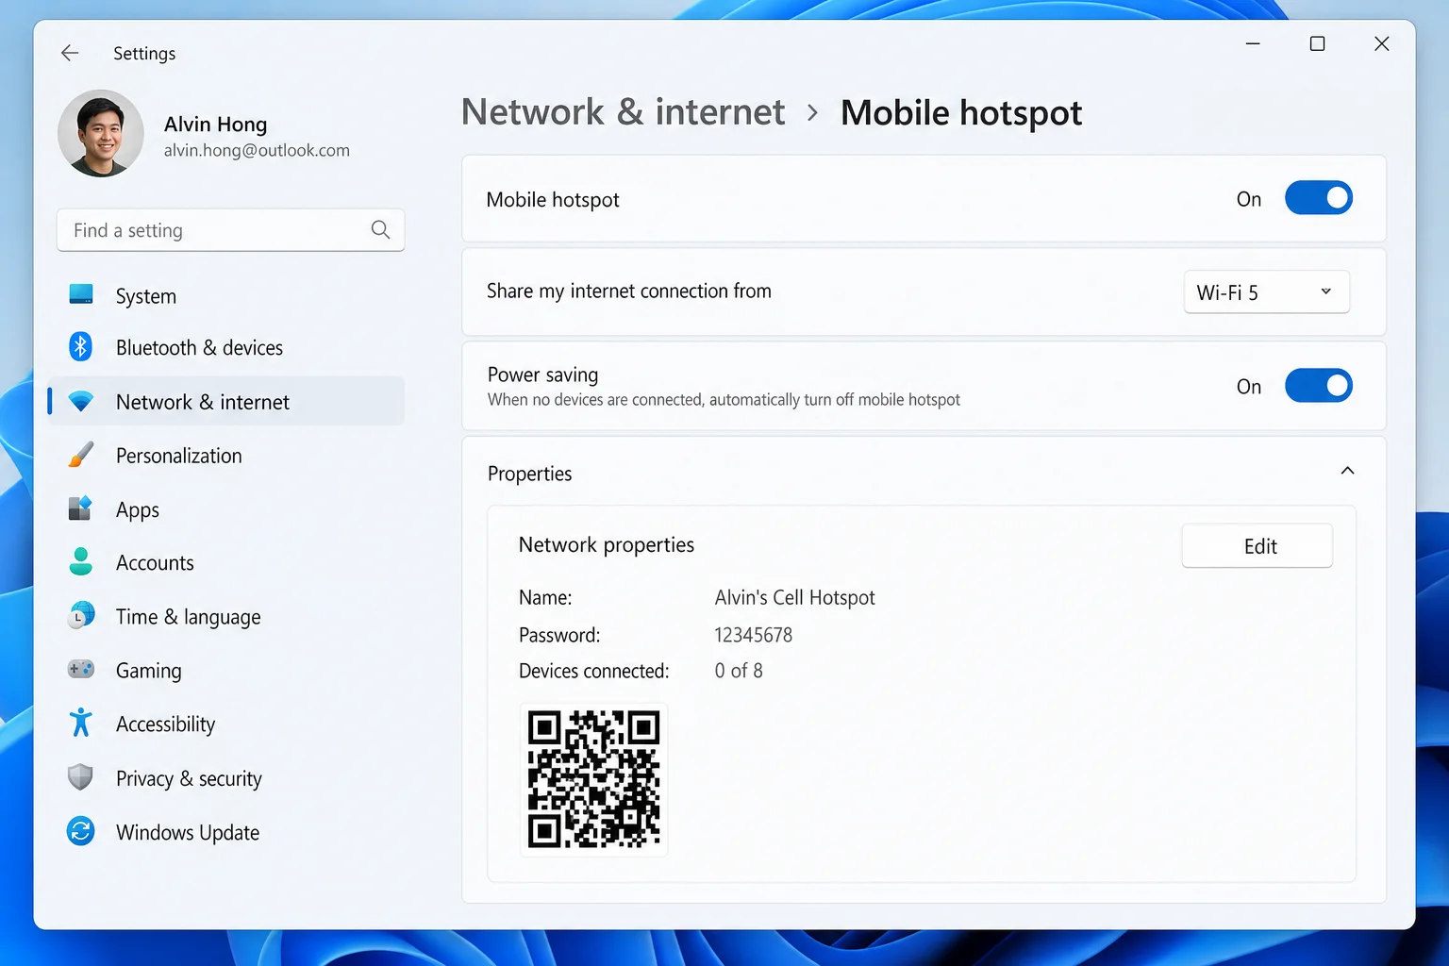Click the Apps icon in sidebar

(x=81, y=508)
